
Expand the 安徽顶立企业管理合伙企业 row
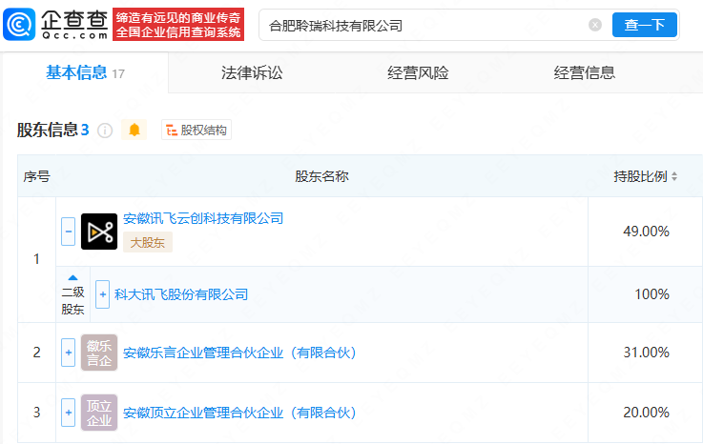[x=68, y=413]
